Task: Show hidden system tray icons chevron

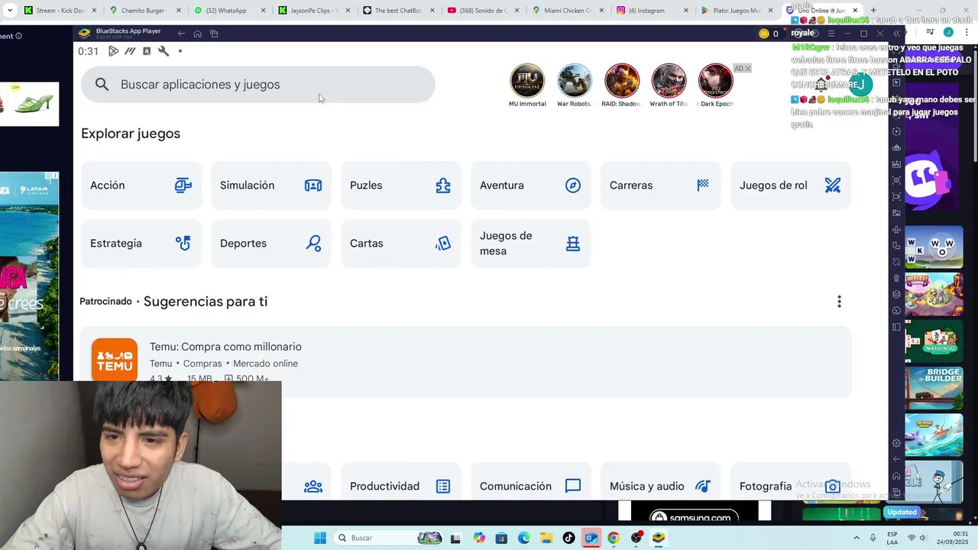Action: 857,538
